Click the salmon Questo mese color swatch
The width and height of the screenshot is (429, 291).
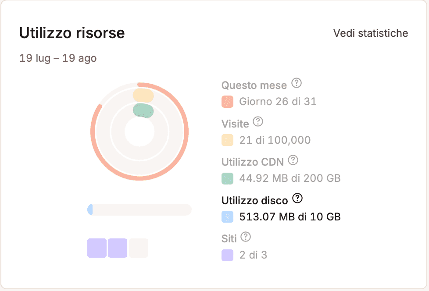(x=227, y=102)
